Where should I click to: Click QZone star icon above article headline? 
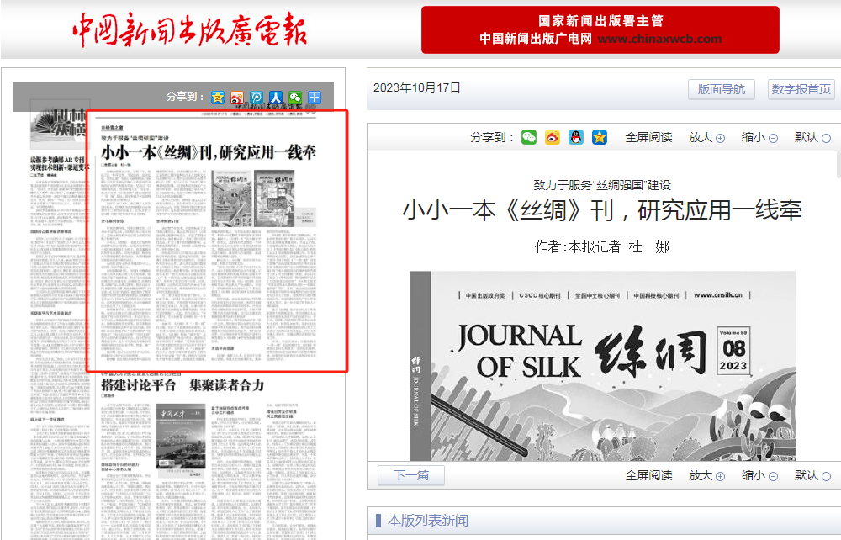(599, 137)
